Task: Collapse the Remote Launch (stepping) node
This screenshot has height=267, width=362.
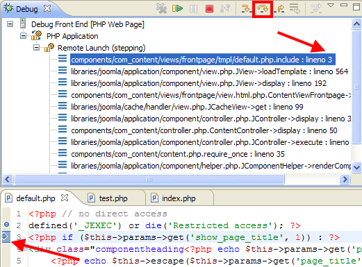Action: click(x=36, y=48)
